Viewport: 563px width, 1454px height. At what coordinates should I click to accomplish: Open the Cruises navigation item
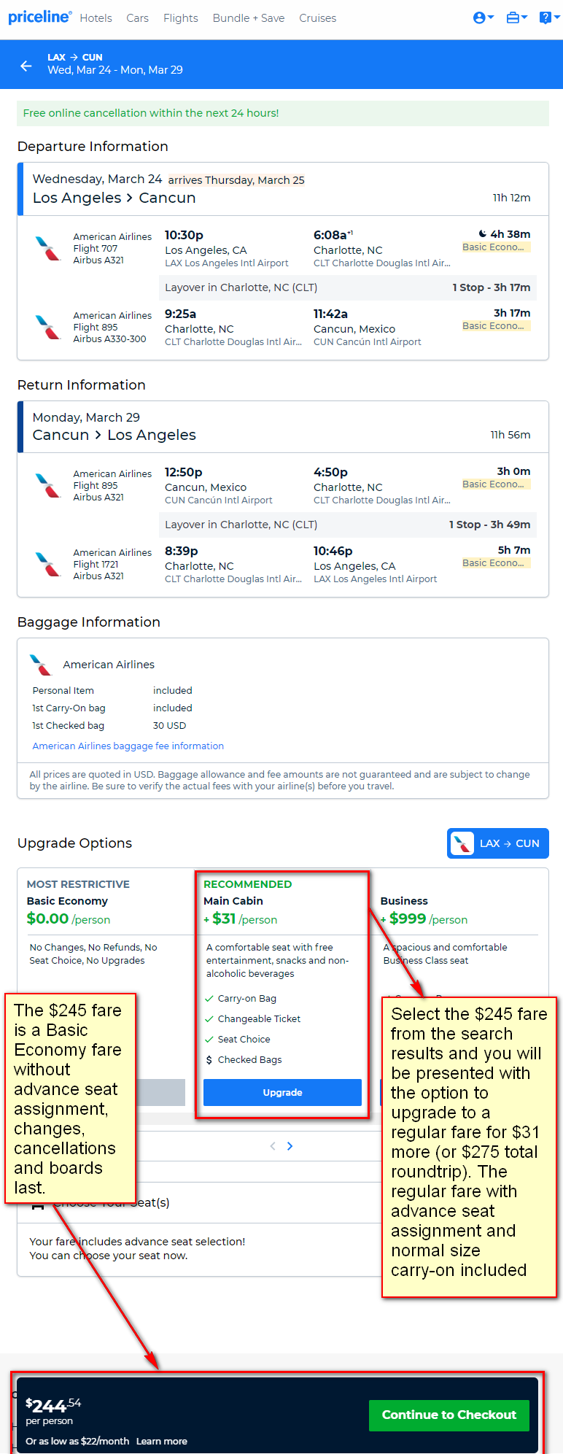318,18
